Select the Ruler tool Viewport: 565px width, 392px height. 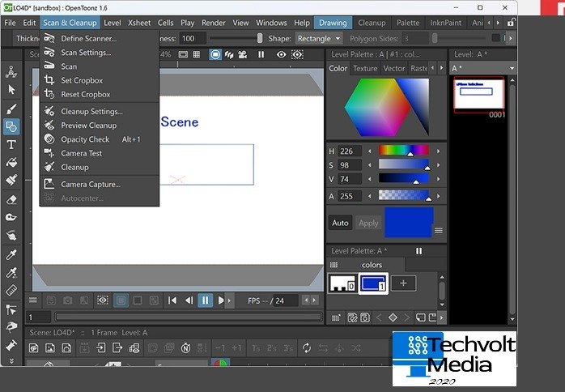click(x=11, y=290)
